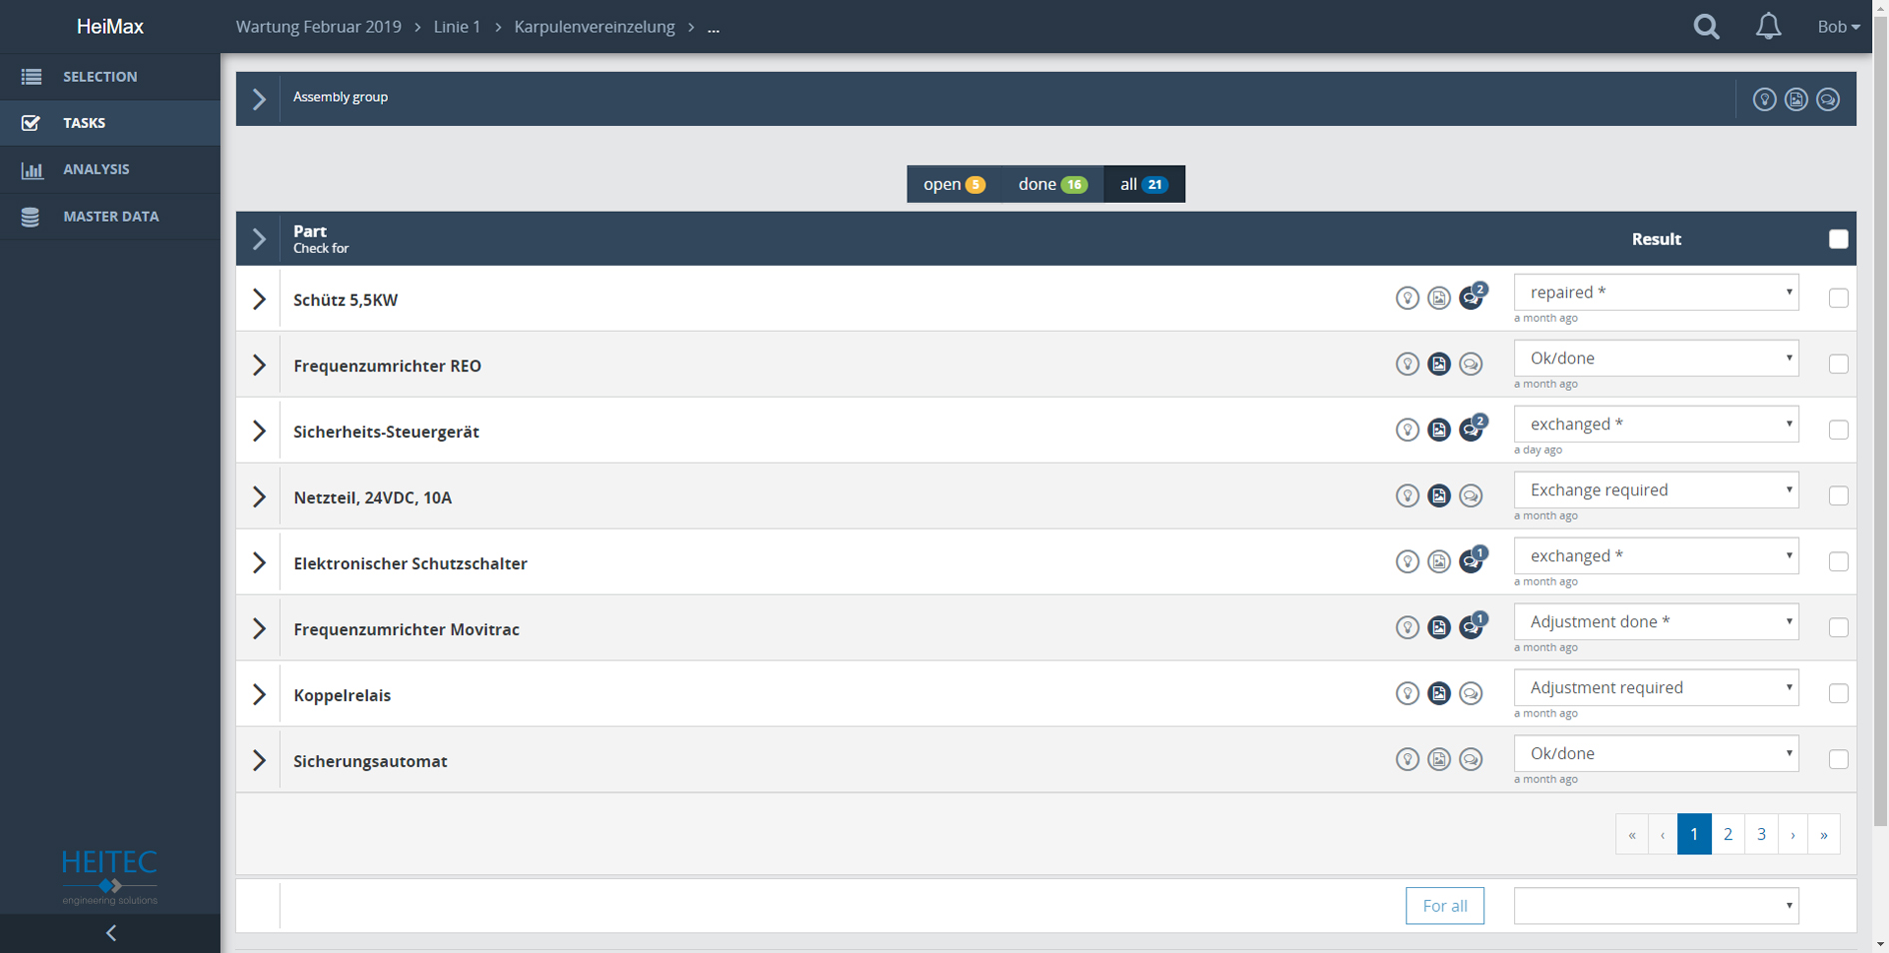
Task: Check the checkbox for the Koppelrelais row
Action: (1838, 693)
